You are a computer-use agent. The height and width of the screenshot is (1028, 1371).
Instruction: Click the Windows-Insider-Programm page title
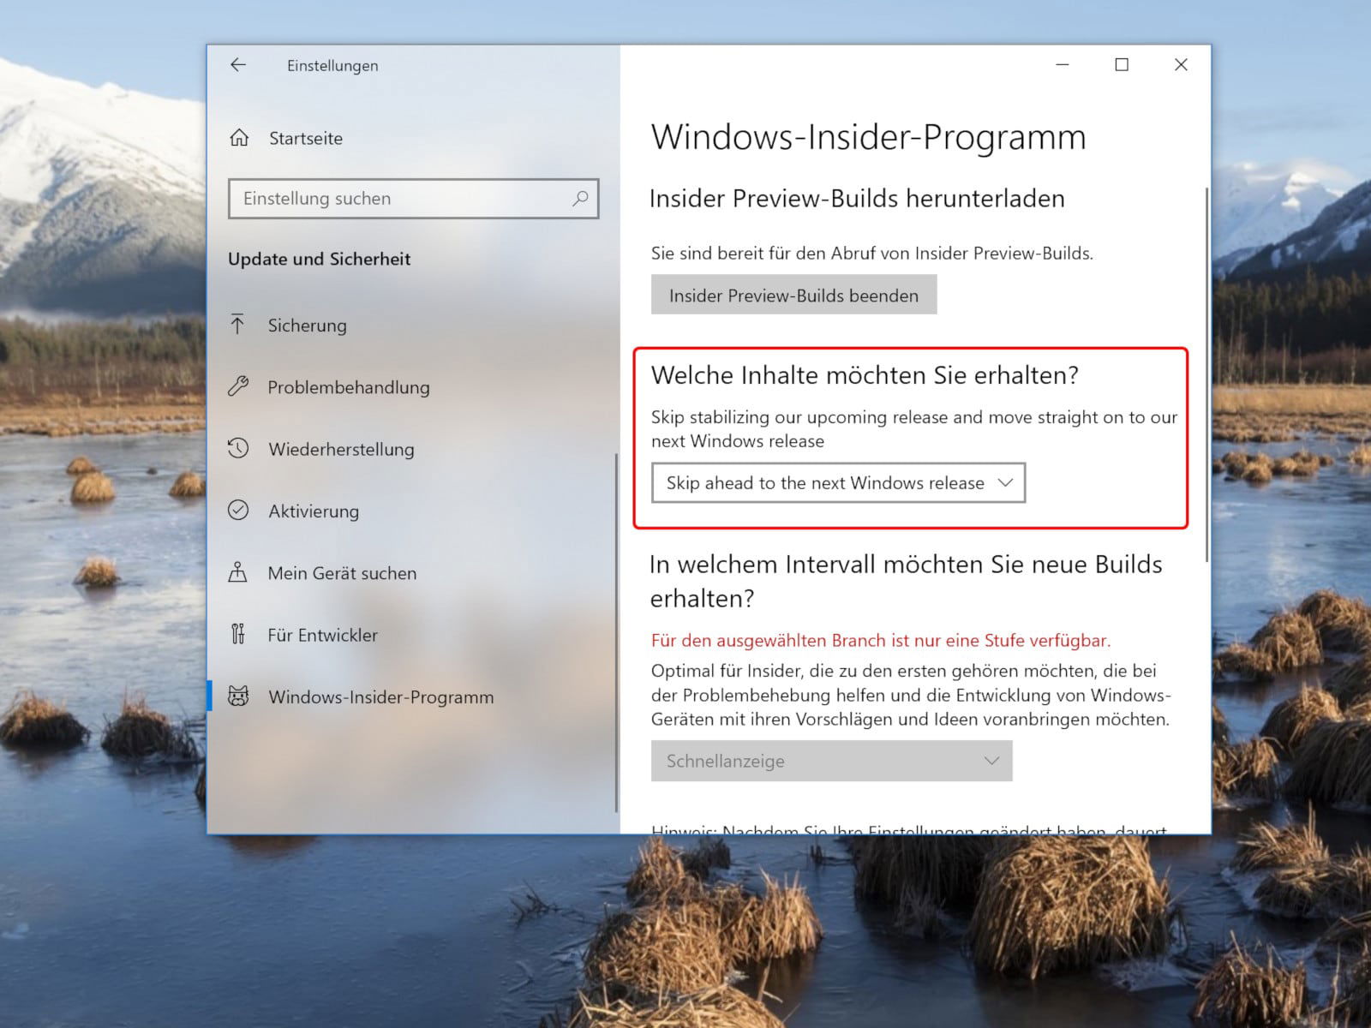(868, 137)
